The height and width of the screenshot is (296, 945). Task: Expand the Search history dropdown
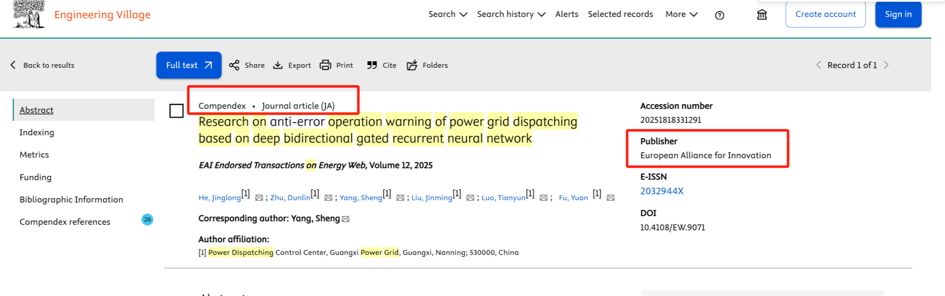tap(511, 14)
